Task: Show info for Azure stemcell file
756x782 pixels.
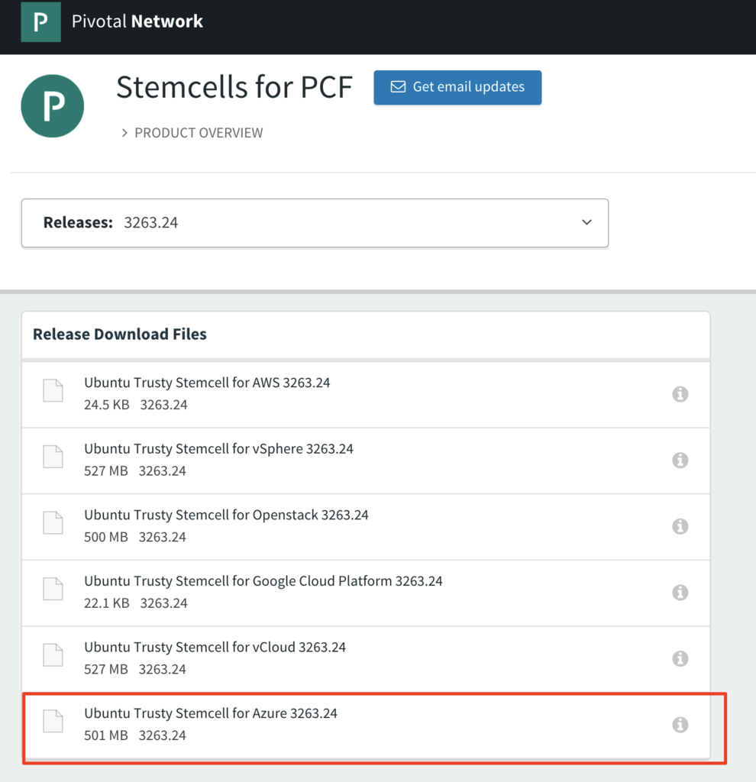Action: point(680,725)
